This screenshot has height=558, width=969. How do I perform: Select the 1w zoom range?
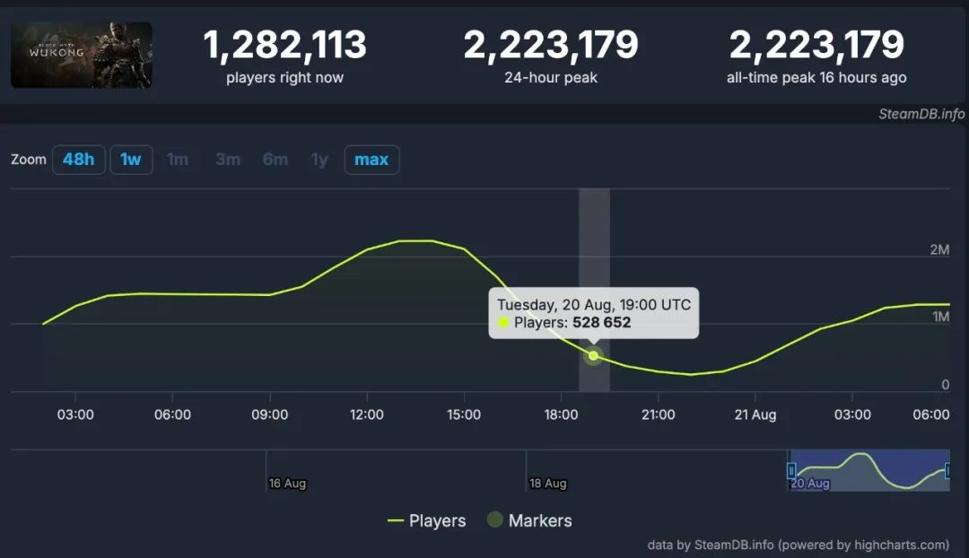(x=131, y=160)
